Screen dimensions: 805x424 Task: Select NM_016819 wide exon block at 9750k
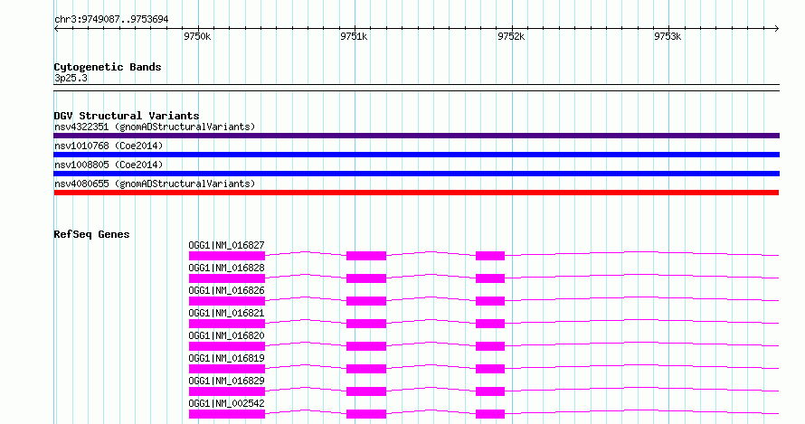[x=227, y=369]
